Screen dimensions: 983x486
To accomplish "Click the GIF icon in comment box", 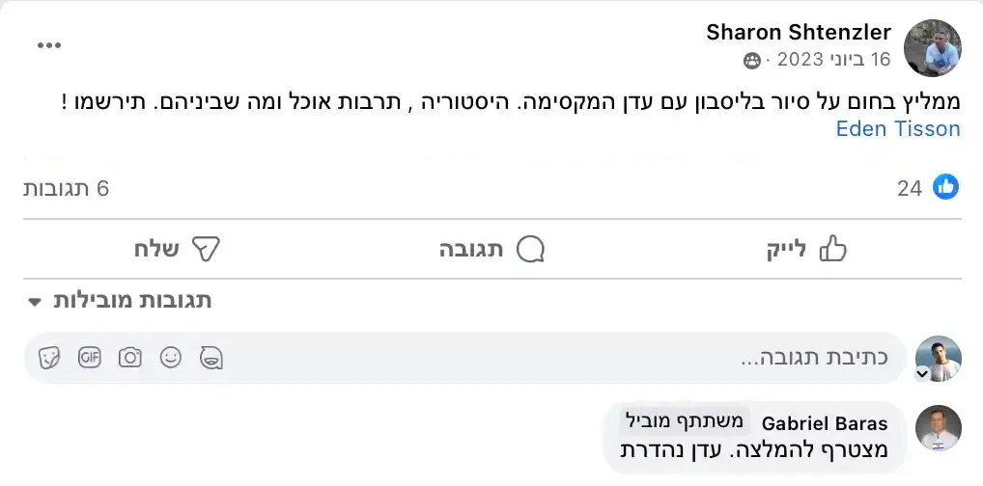I will click(90, 358).
